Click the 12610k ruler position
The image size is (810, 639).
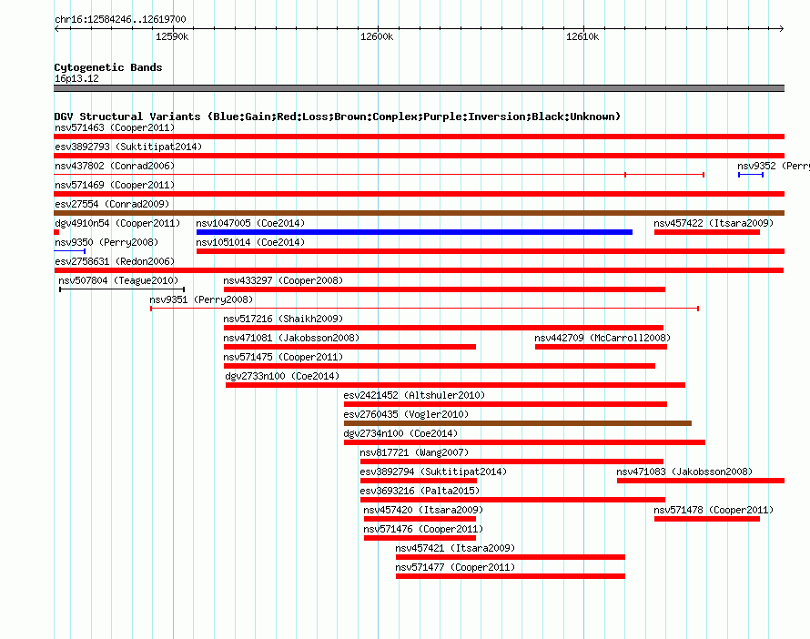coord(582,36)
